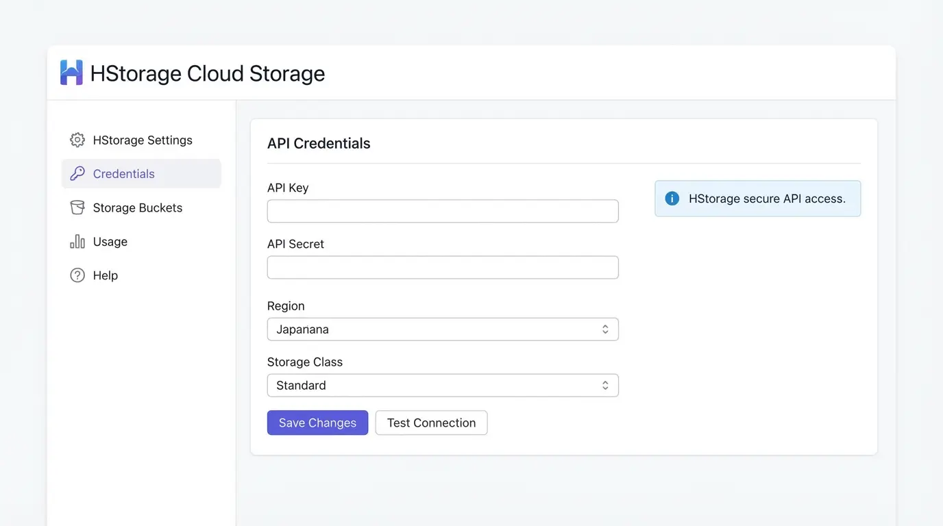This screenshot has height=526, width=943.
Task: Open the Region dropdown showing Japanana
Action: [442, 329]
